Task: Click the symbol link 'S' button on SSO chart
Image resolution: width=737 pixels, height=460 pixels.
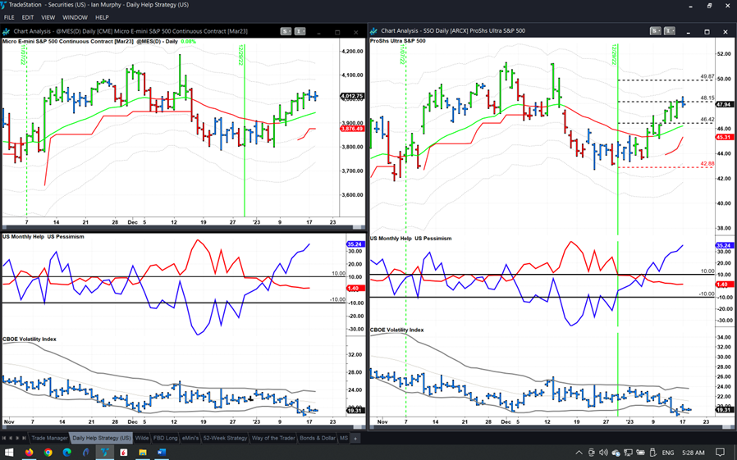Action: [x=654, y=31]
